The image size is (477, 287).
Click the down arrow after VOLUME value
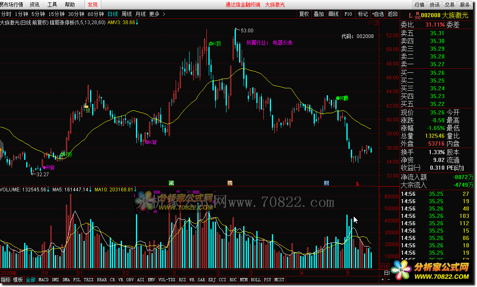[48, 190]
